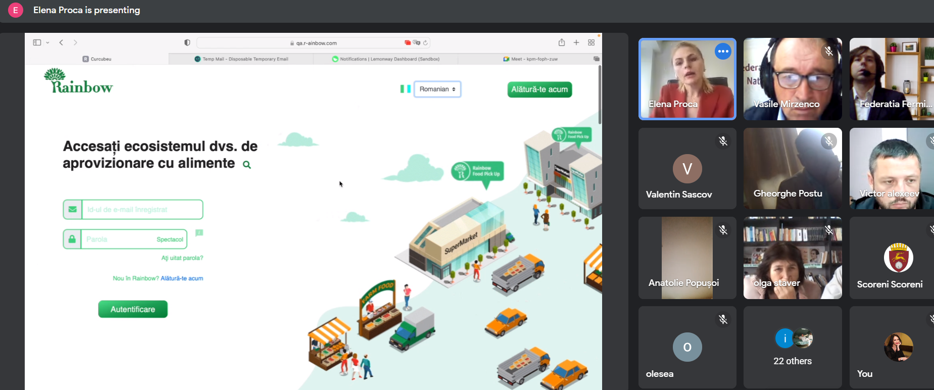934x390 pixels.
Task: Click the green Autentificare button
Action: (x=133, y=309)
